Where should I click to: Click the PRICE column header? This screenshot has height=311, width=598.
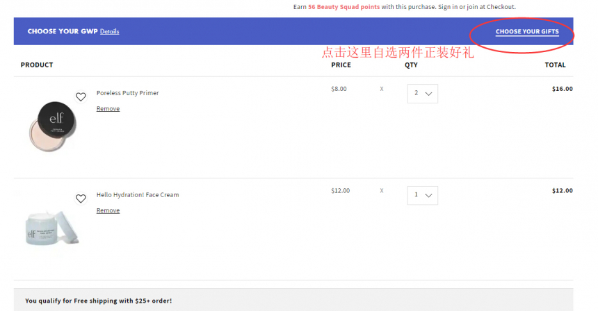(341, 65)
